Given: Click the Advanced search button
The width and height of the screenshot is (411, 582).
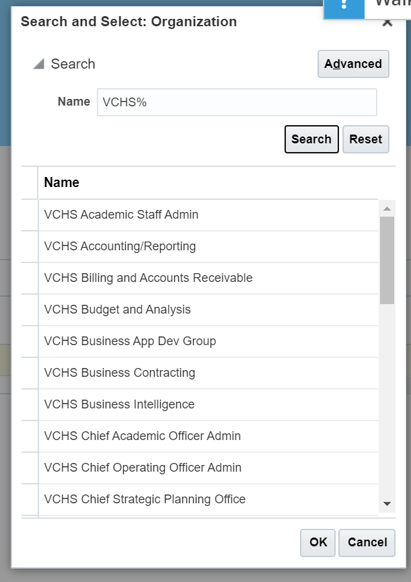Looking at the screenshot, I should [x=353, y=64].
